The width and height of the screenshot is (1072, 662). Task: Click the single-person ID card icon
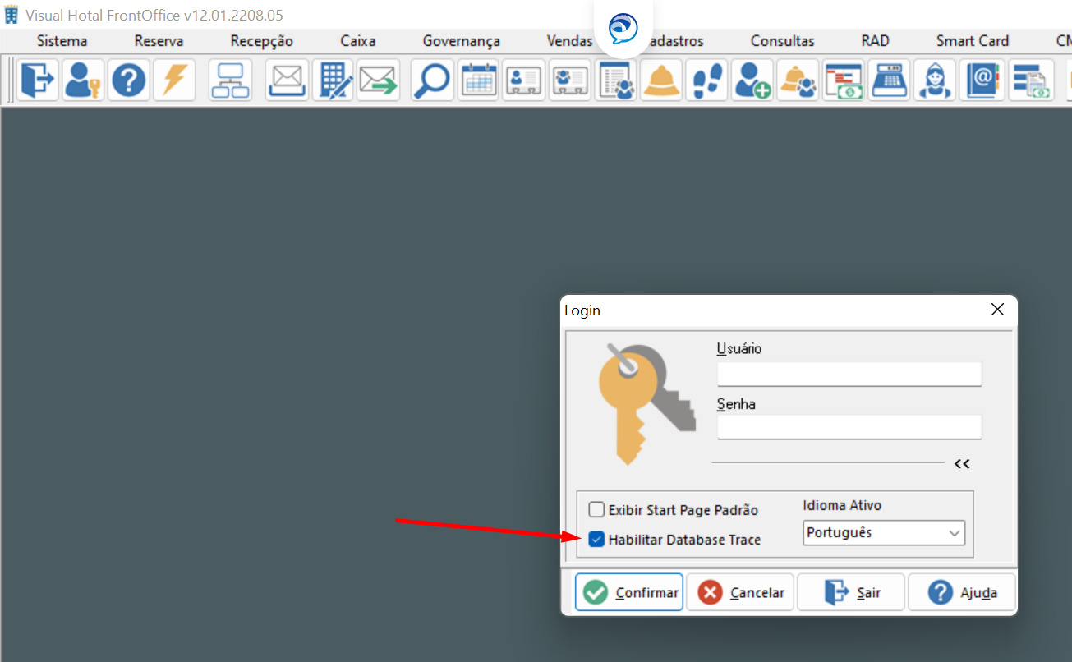click(524, 80)
